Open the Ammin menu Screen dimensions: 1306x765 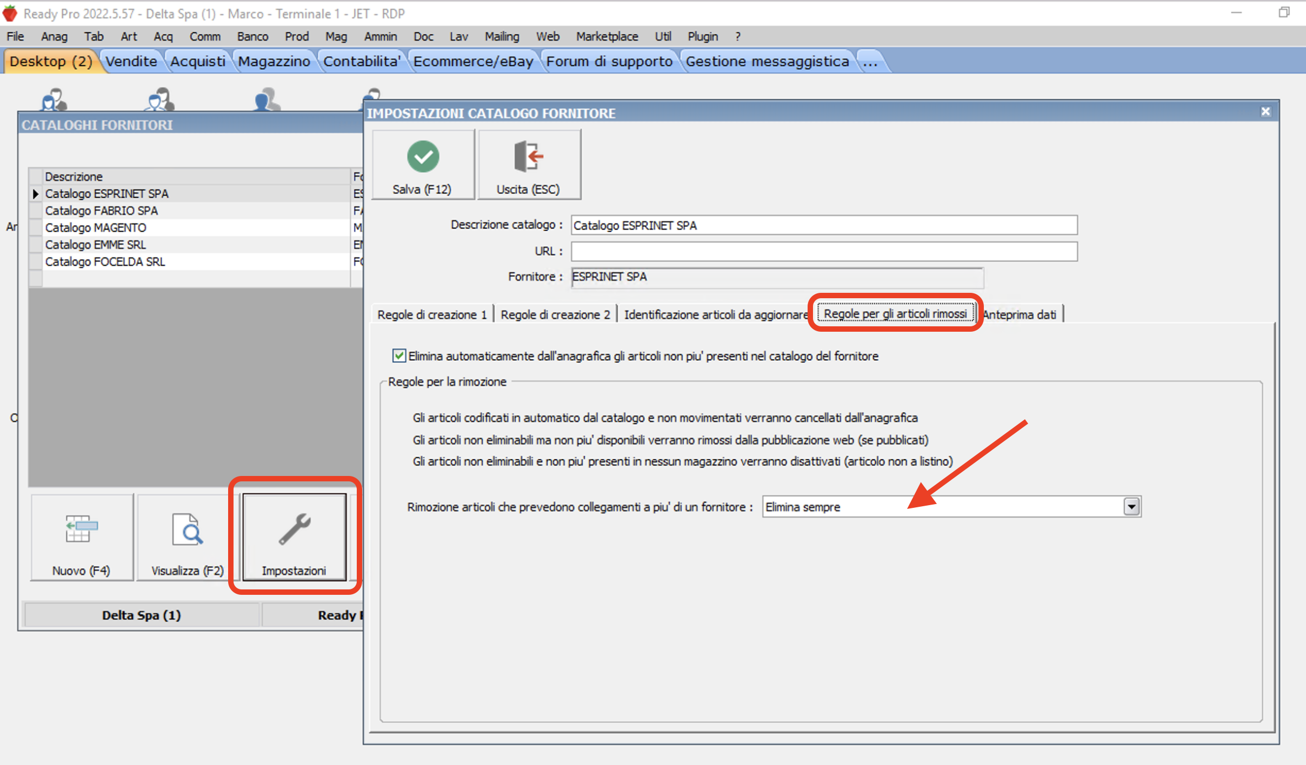(381, 36)
